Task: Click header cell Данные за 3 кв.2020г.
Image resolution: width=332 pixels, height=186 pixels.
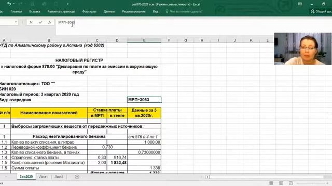Action: (144, 113)
